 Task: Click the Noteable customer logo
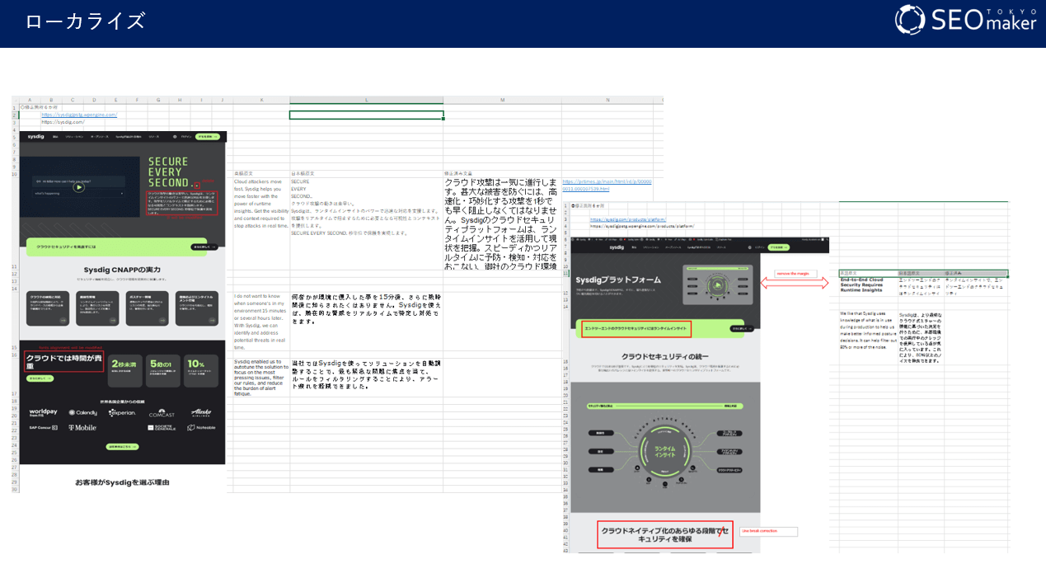(x=201, y=427)
